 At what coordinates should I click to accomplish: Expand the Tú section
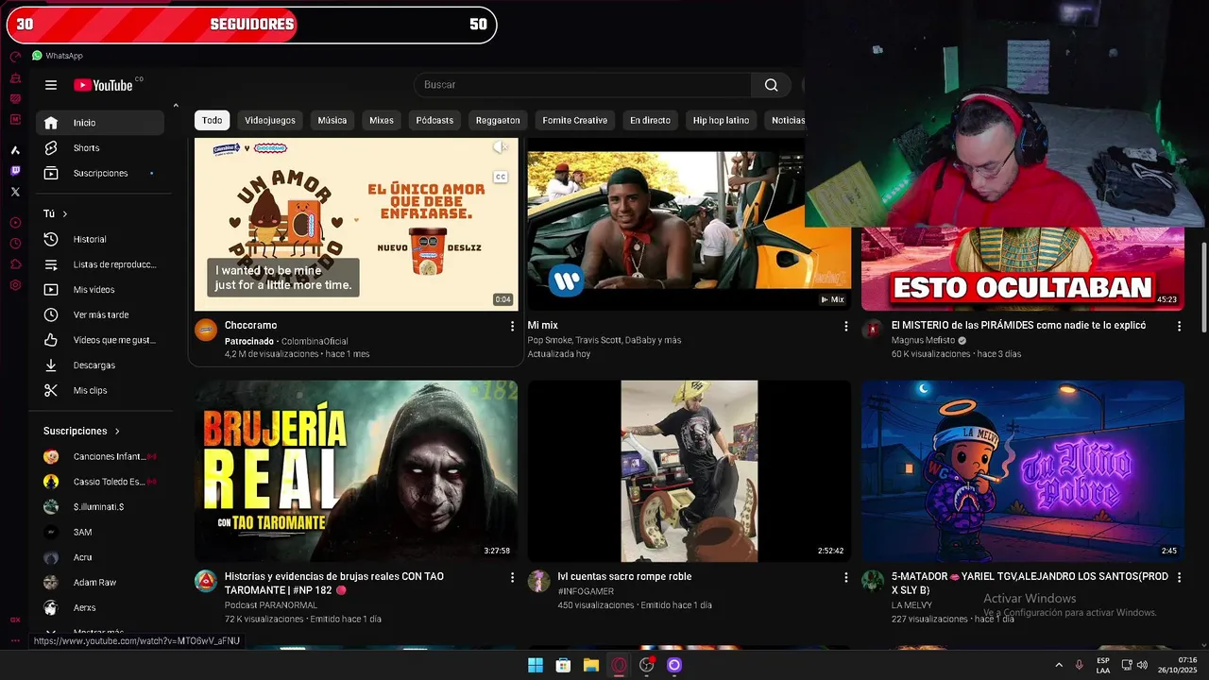tap(56, 214)
